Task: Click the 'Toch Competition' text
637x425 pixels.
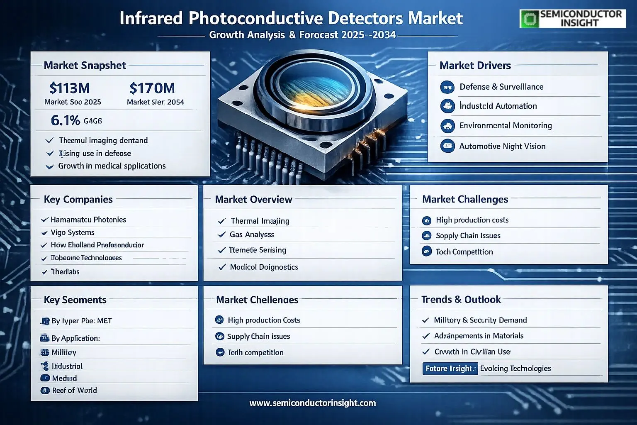Action: 464,252
